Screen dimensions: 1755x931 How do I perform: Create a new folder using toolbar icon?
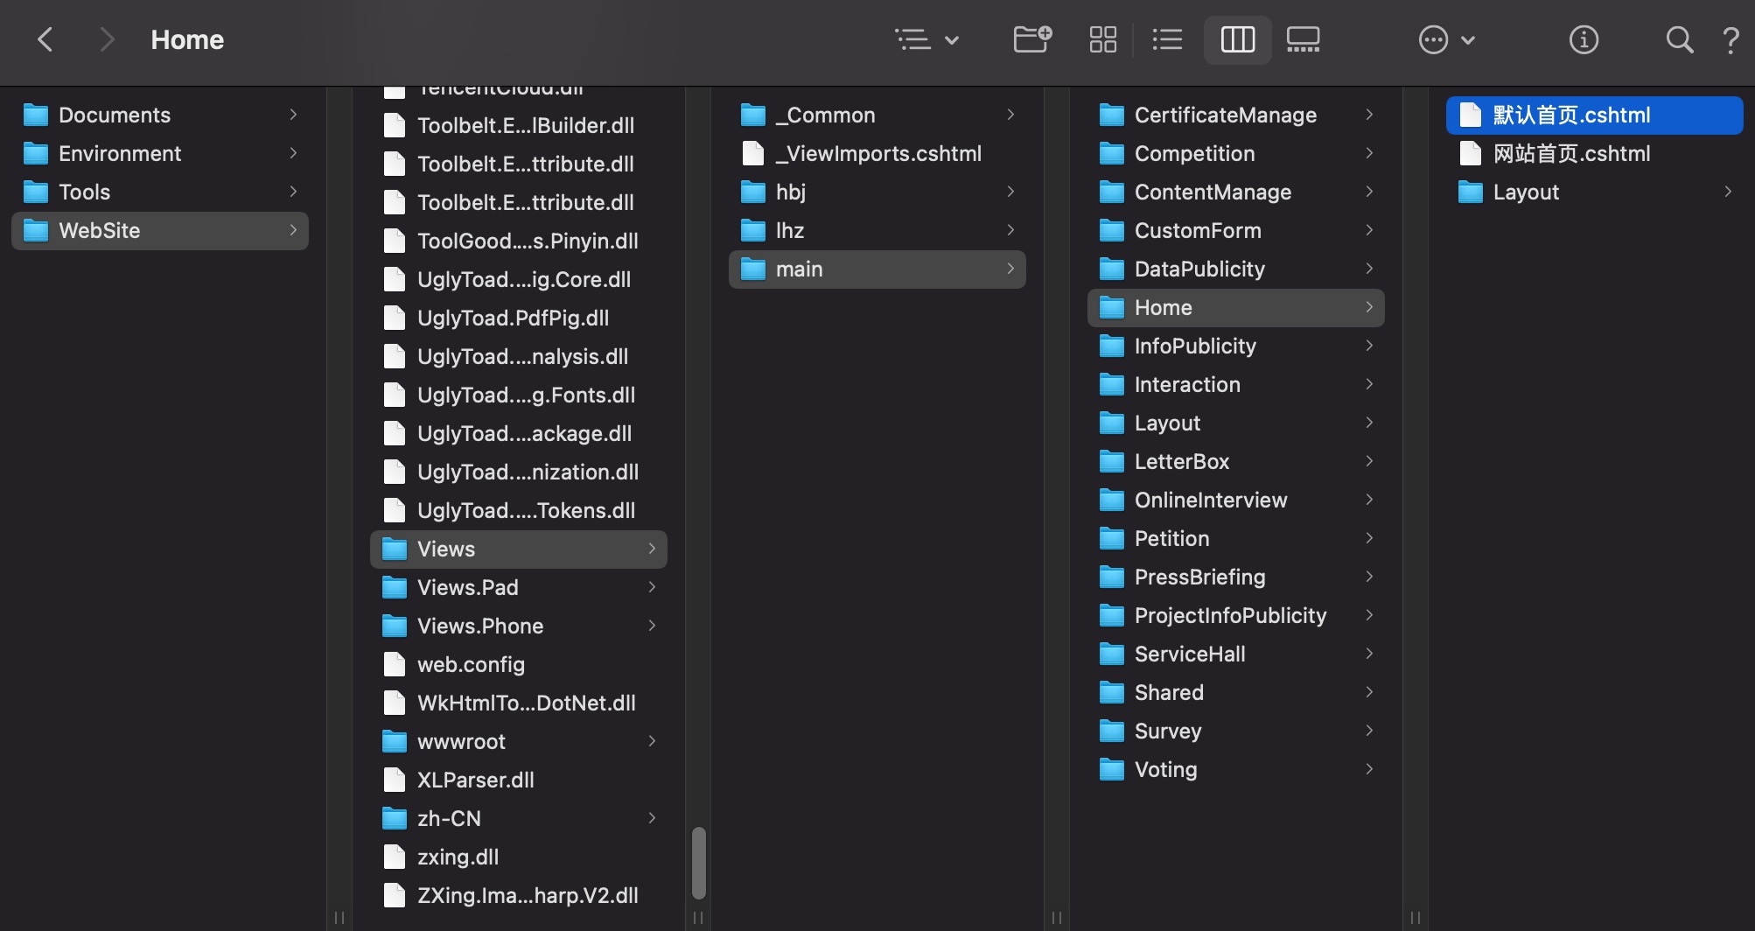pos(1031,39)
